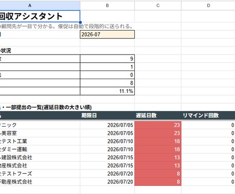Click the 美容室 client name cell

[40, 133]
